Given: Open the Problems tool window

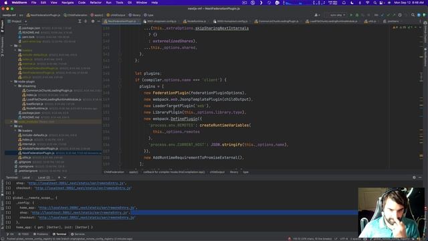Looking at the screenshot, I should click(x=41, y=234).
